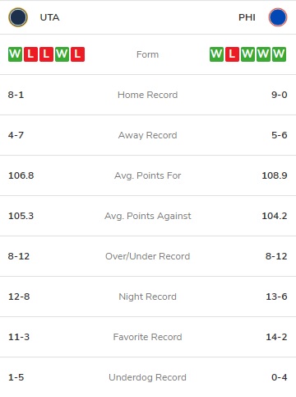Select the Home Record label
Screen dimensions: 296x397
(x=147, y=95)
